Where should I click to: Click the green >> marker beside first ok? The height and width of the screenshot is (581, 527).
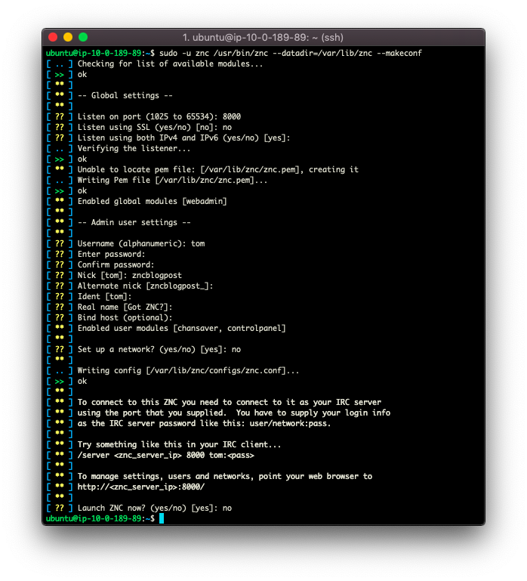59,75
